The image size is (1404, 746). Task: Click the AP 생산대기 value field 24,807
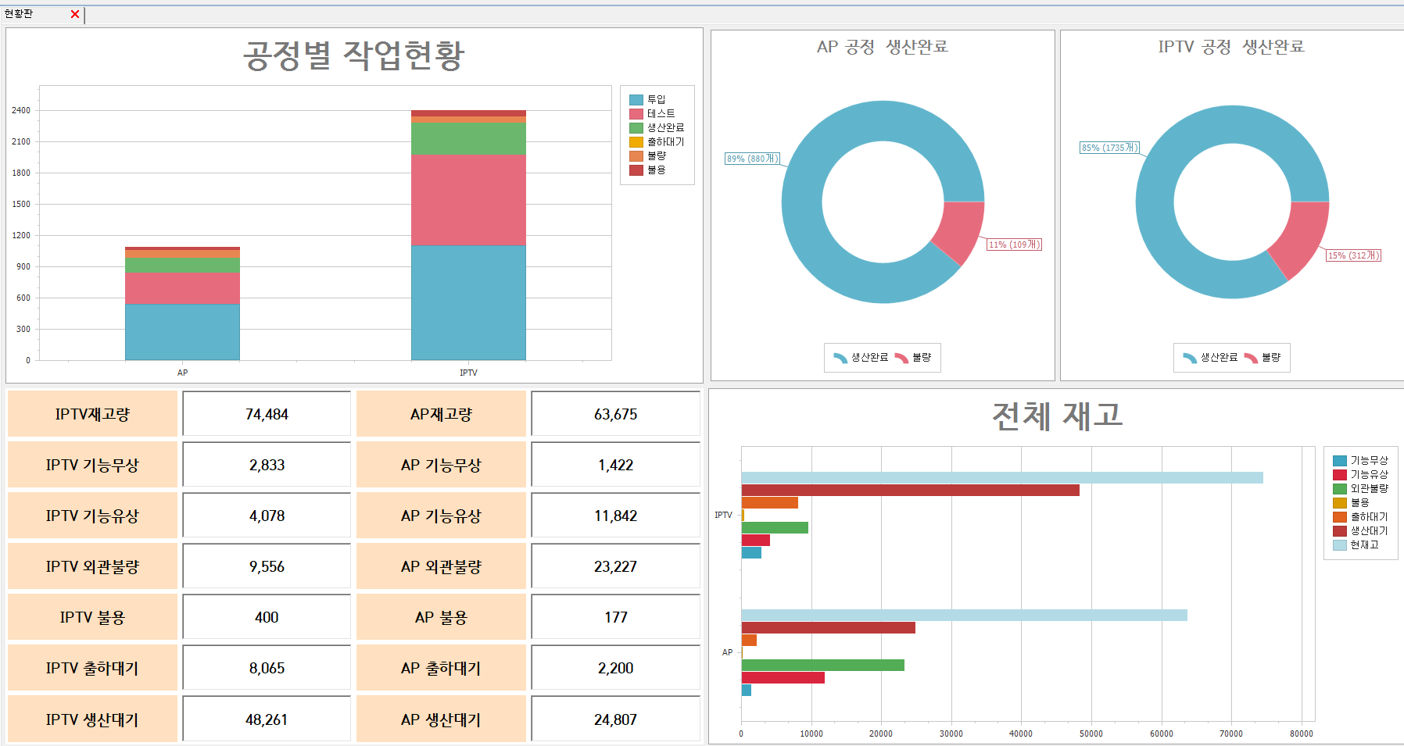click(615, 719)
